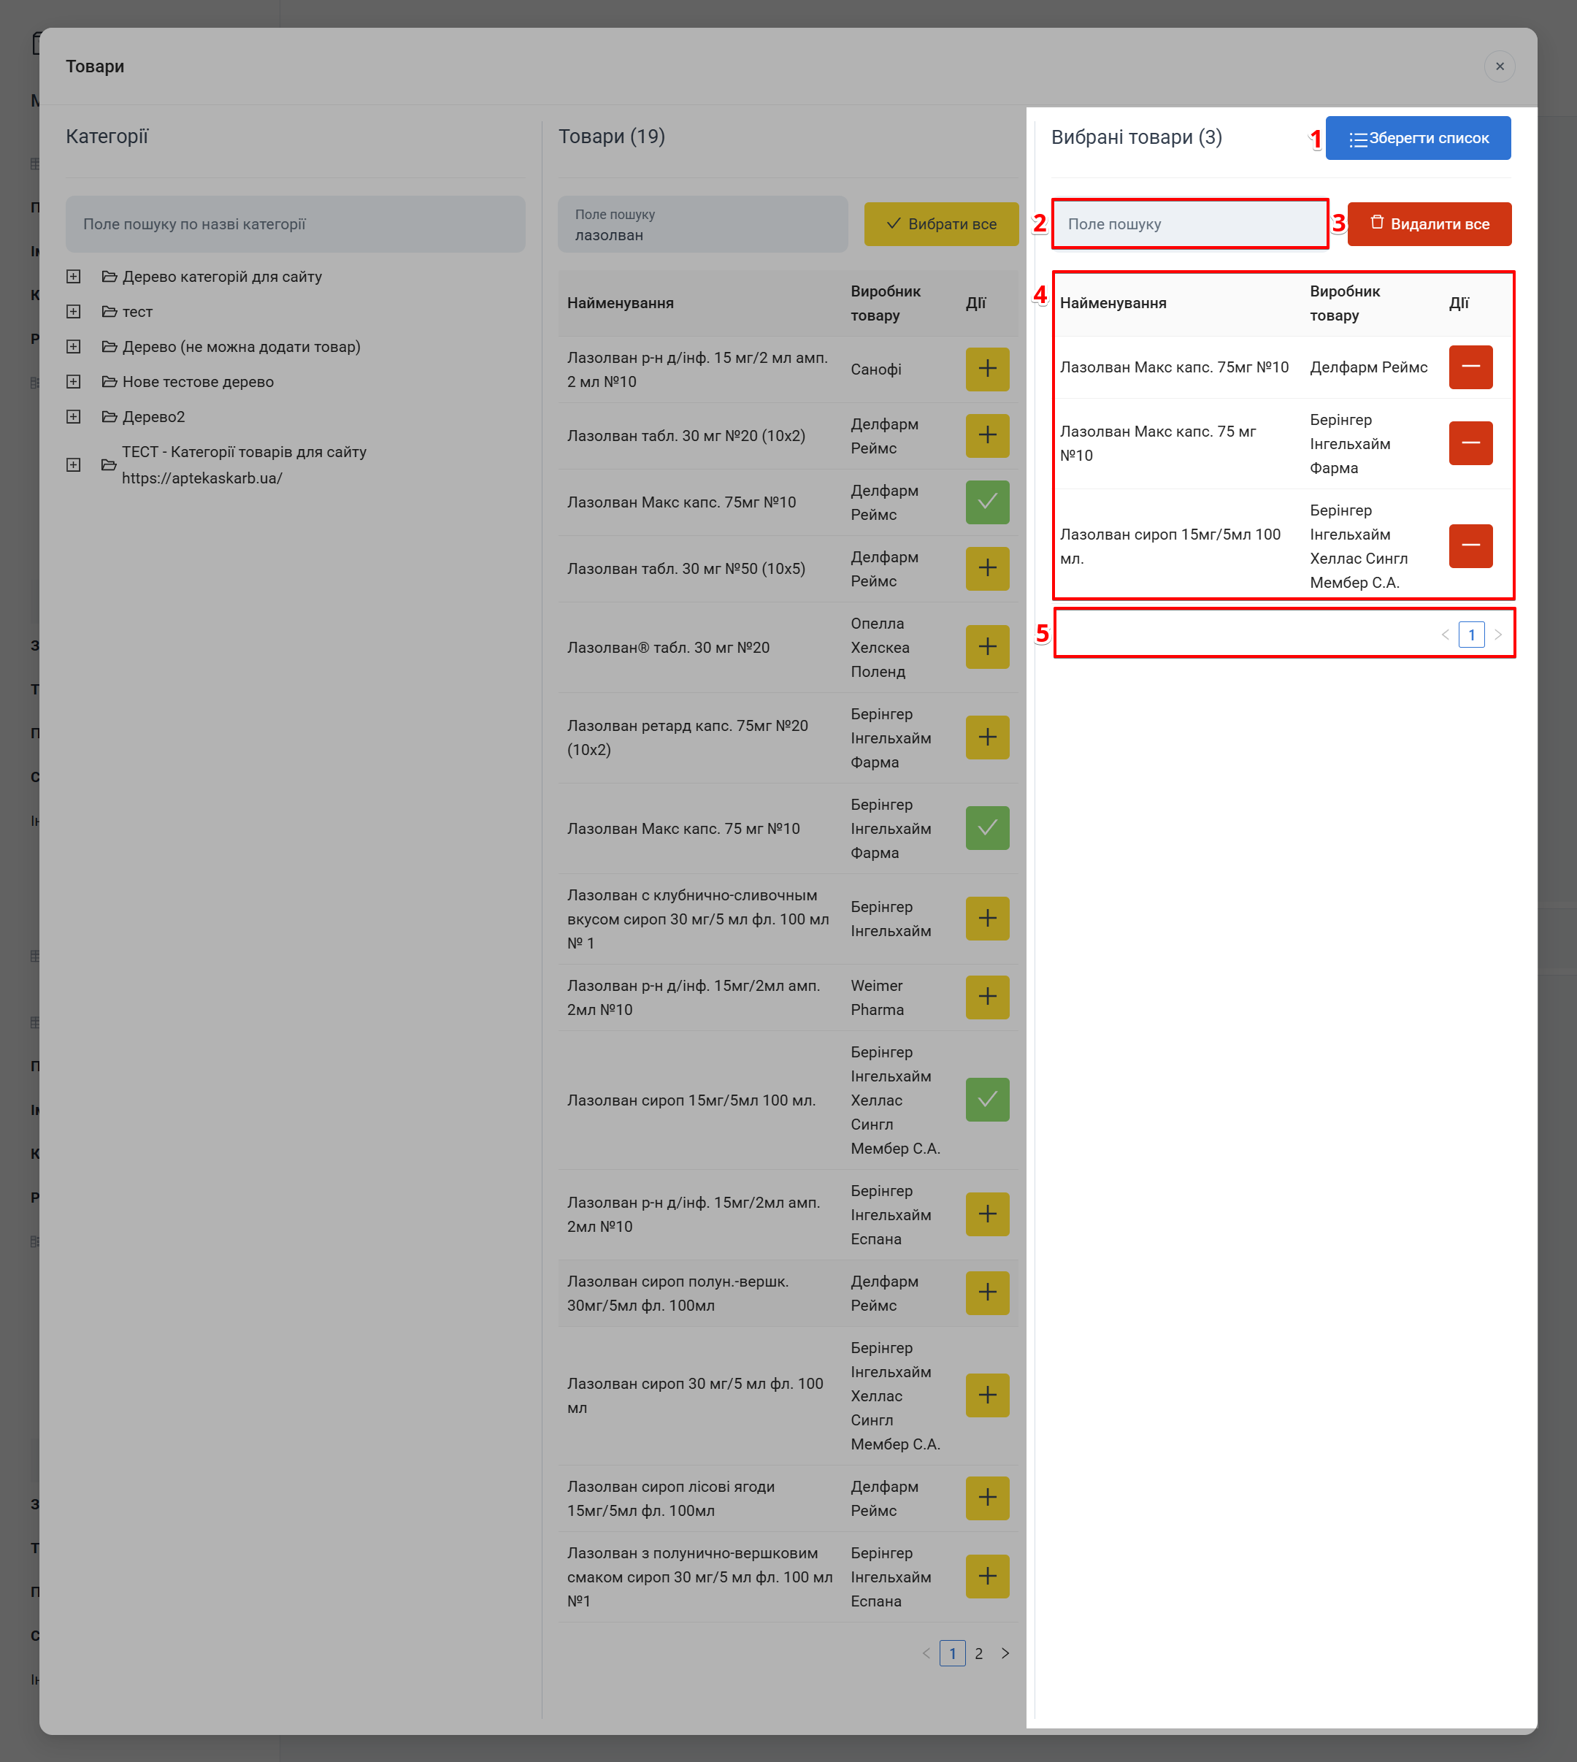Toggle off checked Лазолван сироп 15мг/5мл 100 мл
This screenshot has width=1577, height=1762.
click(987, 1100)
